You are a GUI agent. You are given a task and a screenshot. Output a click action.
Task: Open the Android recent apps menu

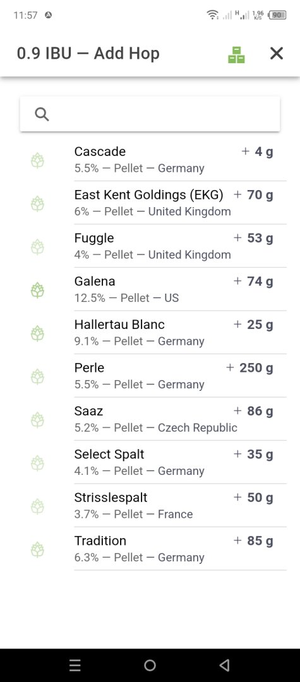(75, 665)
